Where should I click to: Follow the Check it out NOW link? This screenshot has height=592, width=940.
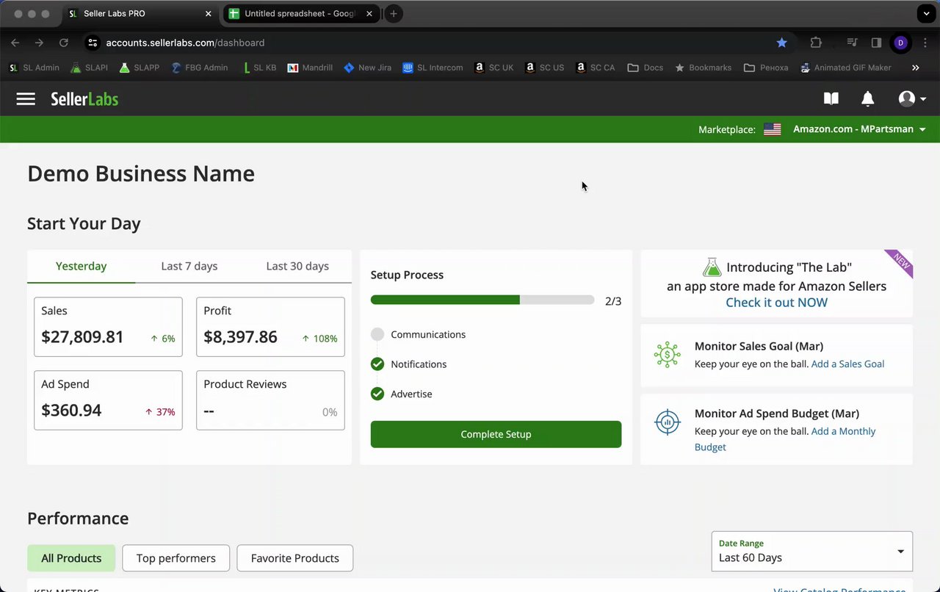coord(776,303)
